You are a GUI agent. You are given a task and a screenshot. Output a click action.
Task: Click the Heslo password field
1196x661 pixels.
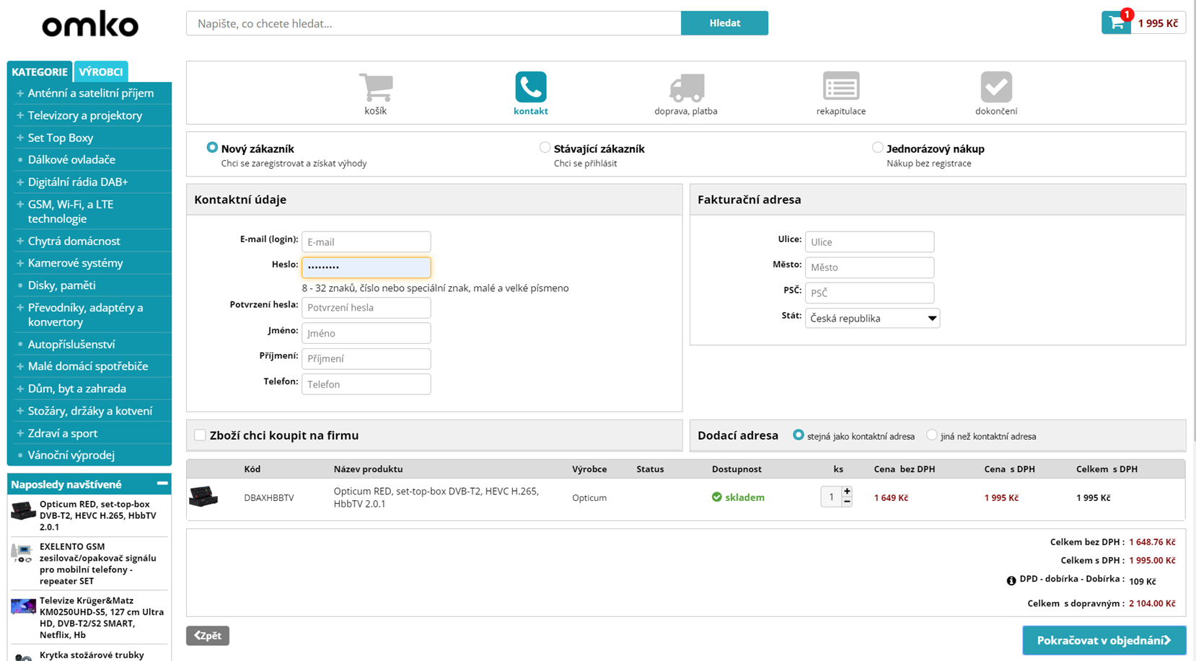pos(366,267)
